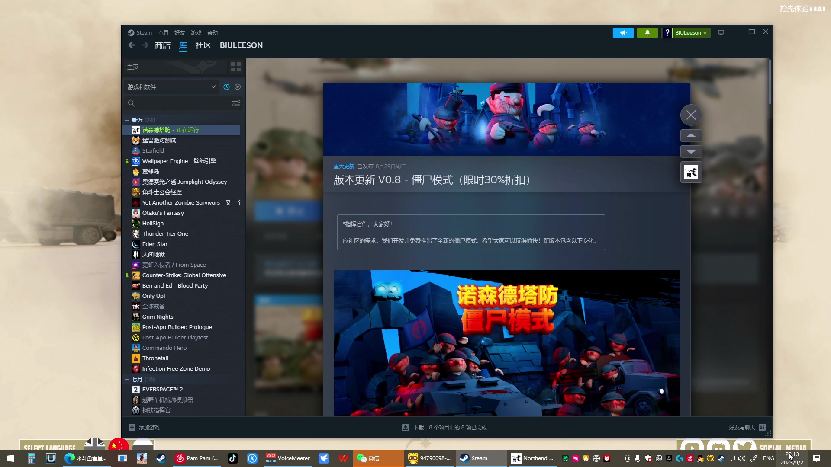Viewport: 831px width, 467px height.
Task: Select Thronefall in the game list
Action: [181, 358]
